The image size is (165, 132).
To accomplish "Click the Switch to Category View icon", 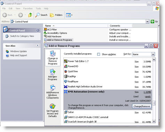I will 7,36.
